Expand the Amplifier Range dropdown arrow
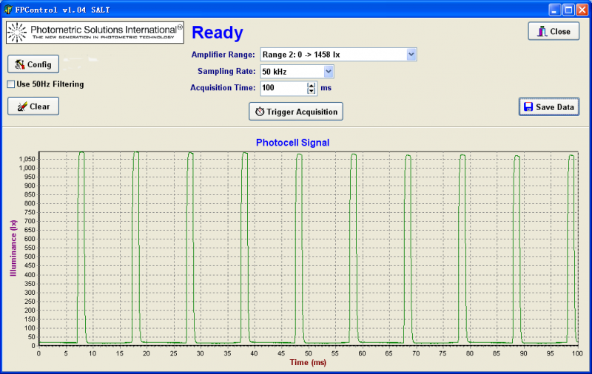This screenshot has height=374, width=592. pyautogui.click(x=411, y=55)
